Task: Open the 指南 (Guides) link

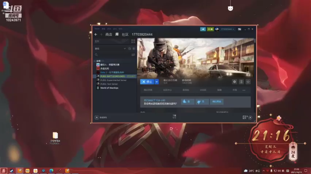Action: [219, 90]
